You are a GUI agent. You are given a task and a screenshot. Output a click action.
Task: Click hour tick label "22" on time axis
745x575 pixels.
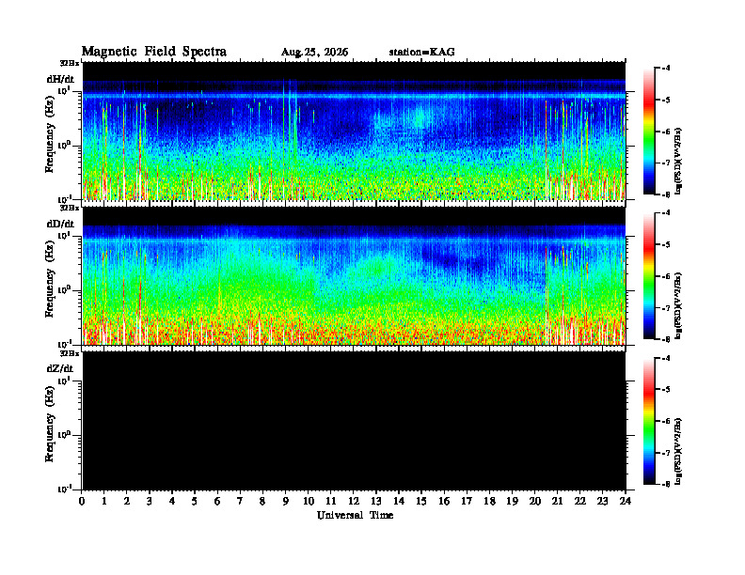point(579,501)
